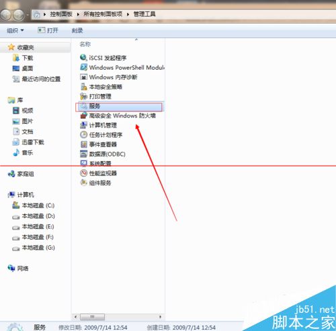Select 本地磁盘 (F:) in the sidebar
This screenshot has width=336, height=331.
(33, 237)
